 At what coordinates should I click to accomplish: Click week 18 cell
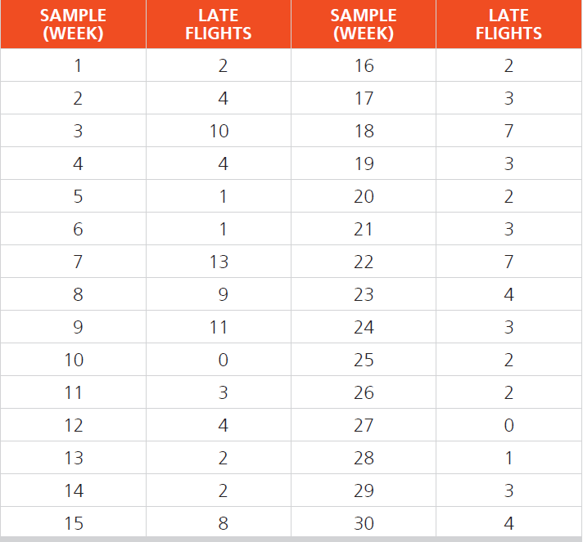(364, 131)
